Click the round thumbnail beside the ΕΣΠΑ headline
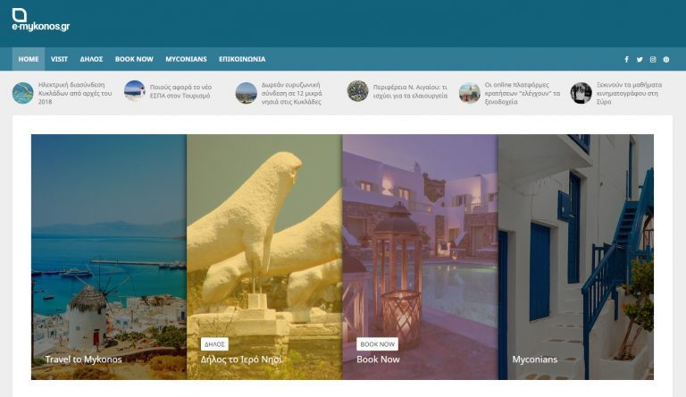This screenshot has width=686, height=397. pos(134,91)
